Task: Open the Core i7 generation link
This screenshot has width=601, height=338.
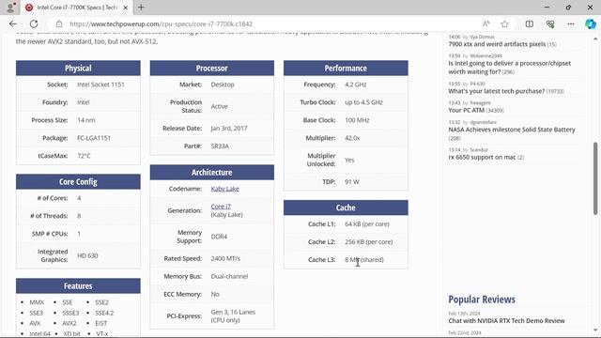Action: point(221,207)
